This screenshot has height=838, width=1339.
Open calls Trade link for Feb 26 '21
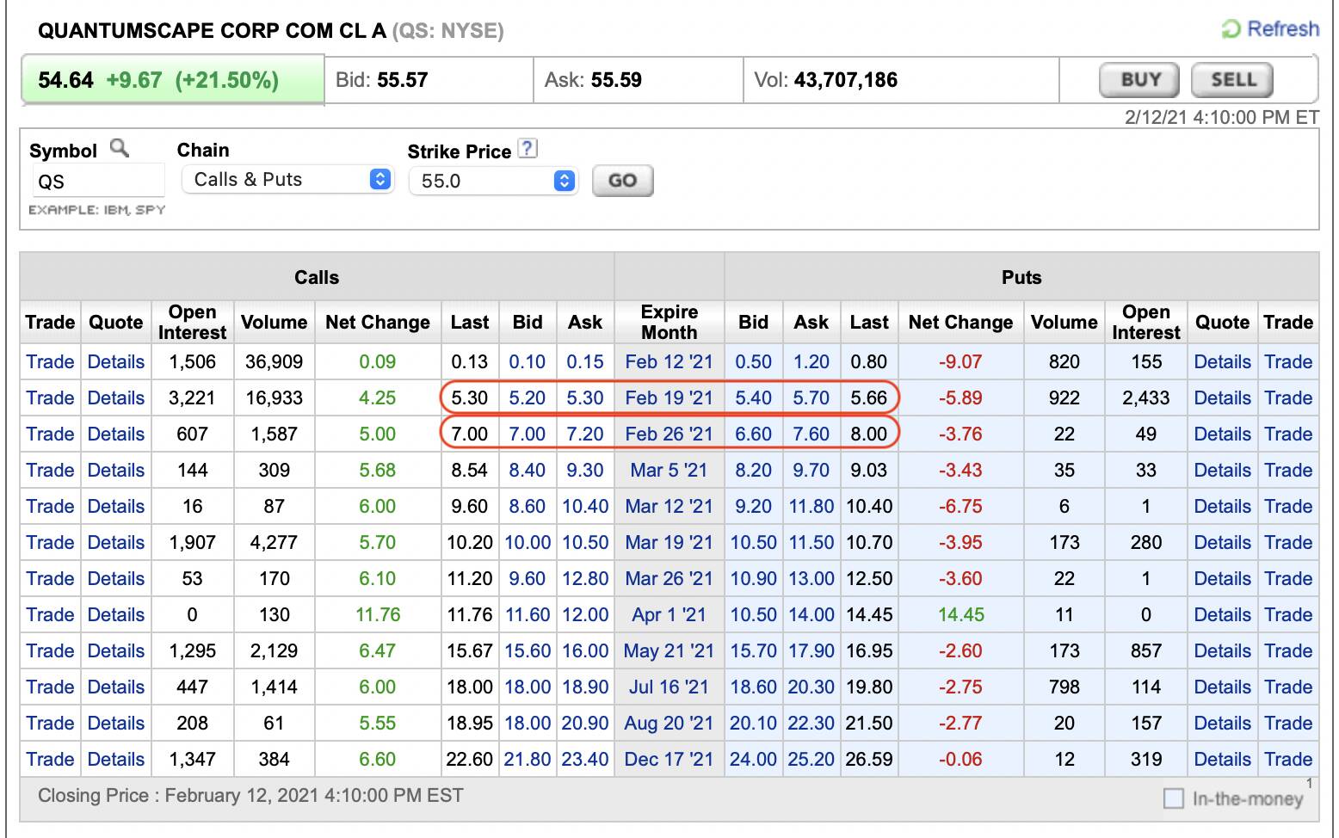coord(50,434)
